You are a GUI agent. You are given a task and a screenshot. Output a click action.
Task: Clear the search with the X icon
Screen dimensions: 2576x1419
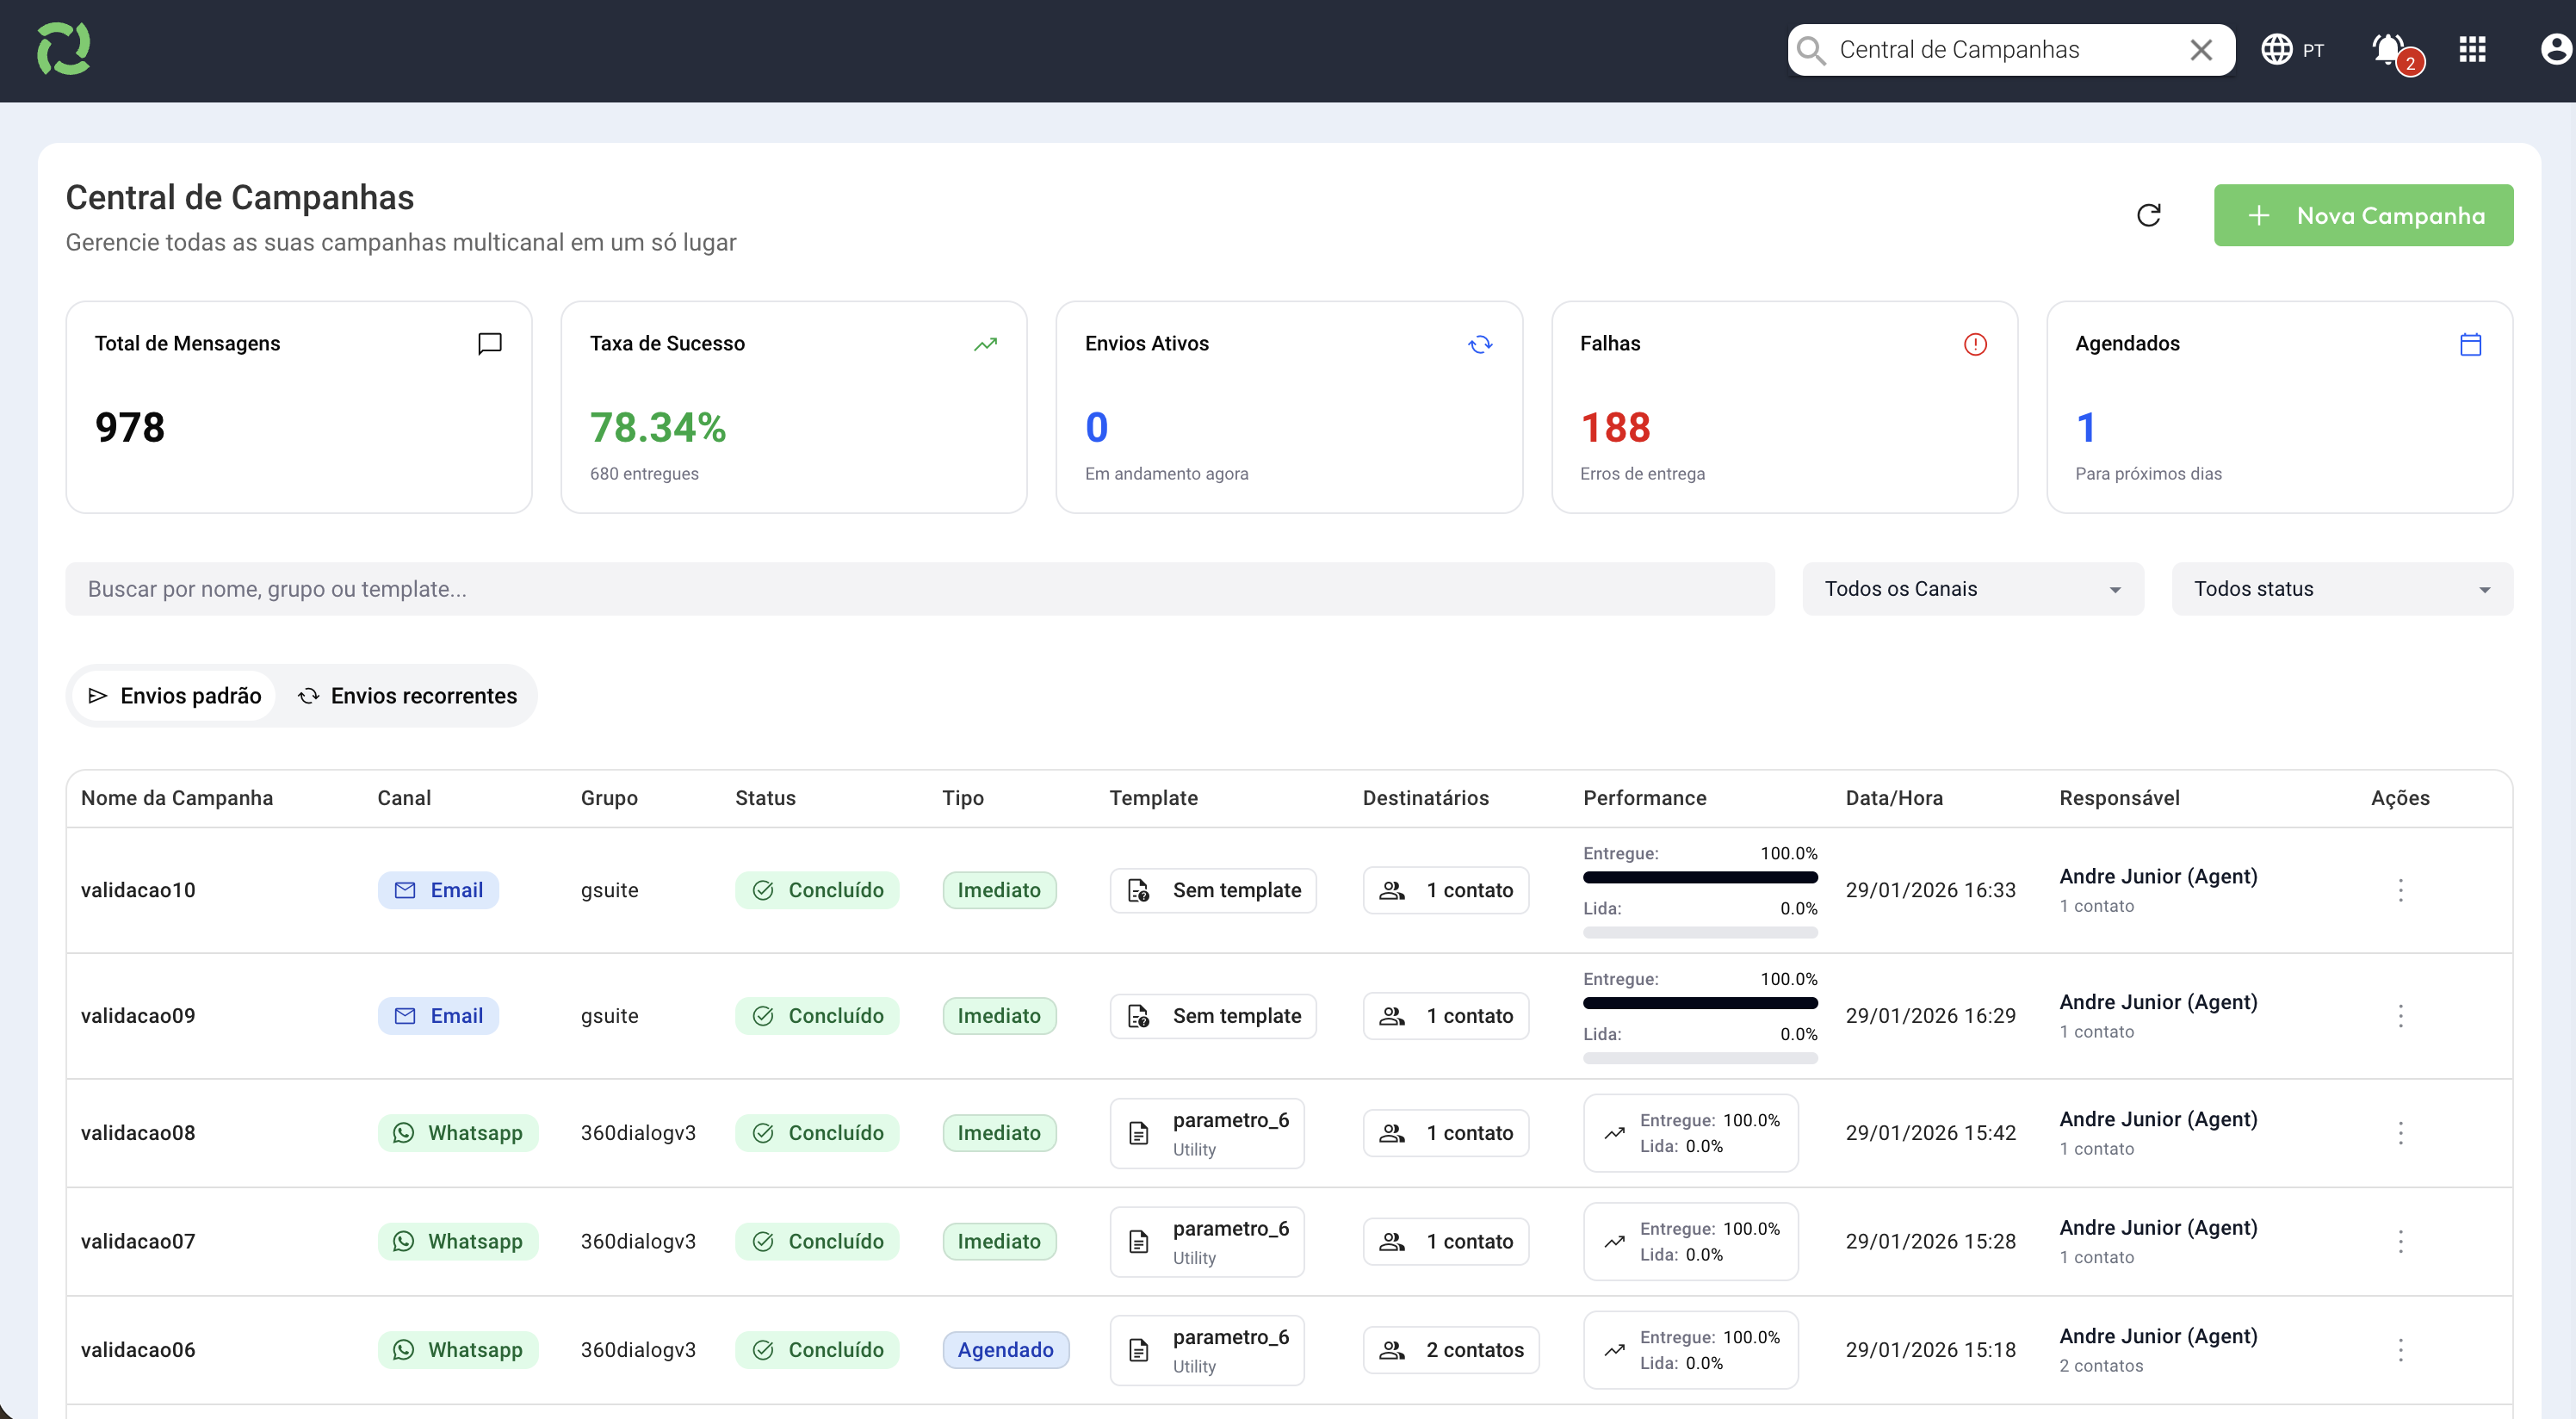click(x=2201, y=50)
